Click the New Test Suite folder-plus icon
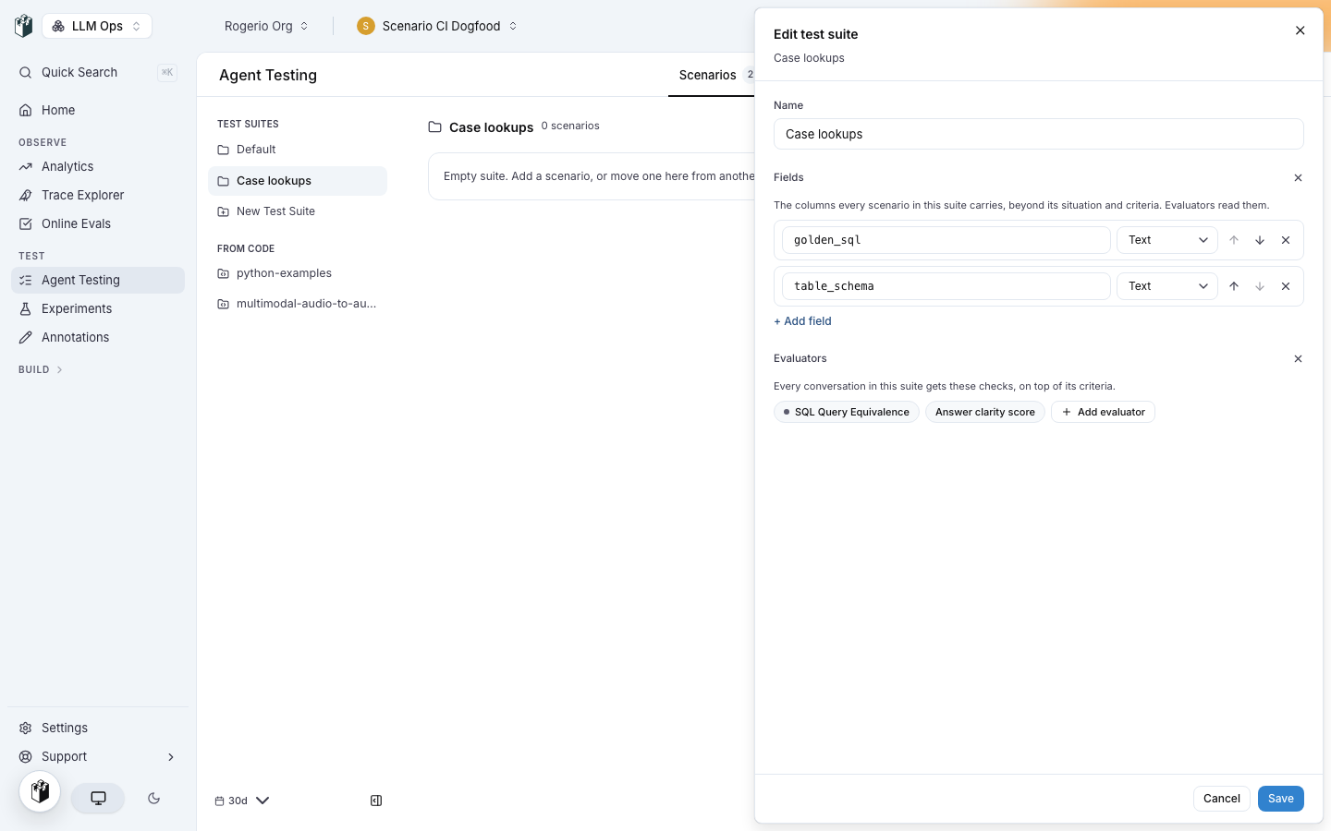The height and width of the screenshot is (831, 1331). [x=223, y=211]
